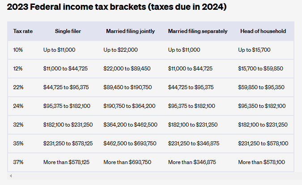
Task: Click the 10% tax rate cell
Action: click(x=18, y=50)
